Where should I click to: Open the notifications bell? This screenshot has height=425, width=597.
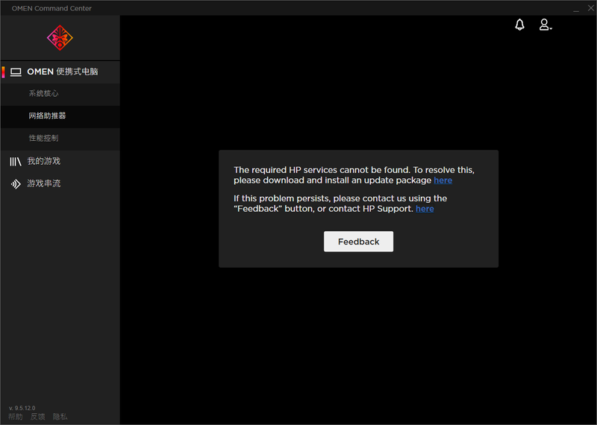click(x=519, y=25)
